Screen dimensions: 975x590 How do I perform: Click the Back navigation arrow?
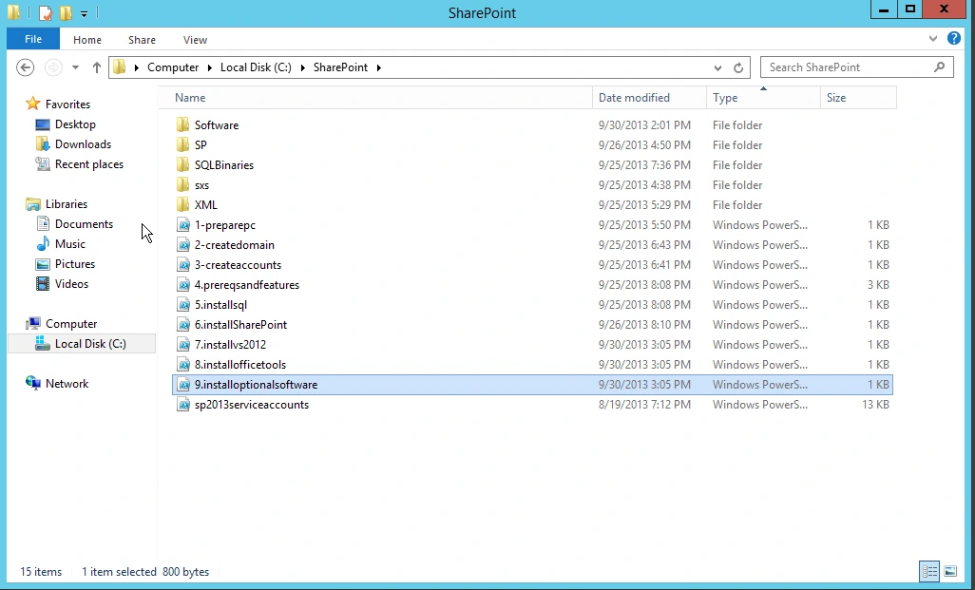pos(25,67)
